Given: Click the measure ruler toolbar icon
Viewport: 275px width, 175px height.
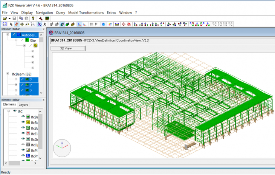Looking at the screenshot, I should (x=117, y=24).
